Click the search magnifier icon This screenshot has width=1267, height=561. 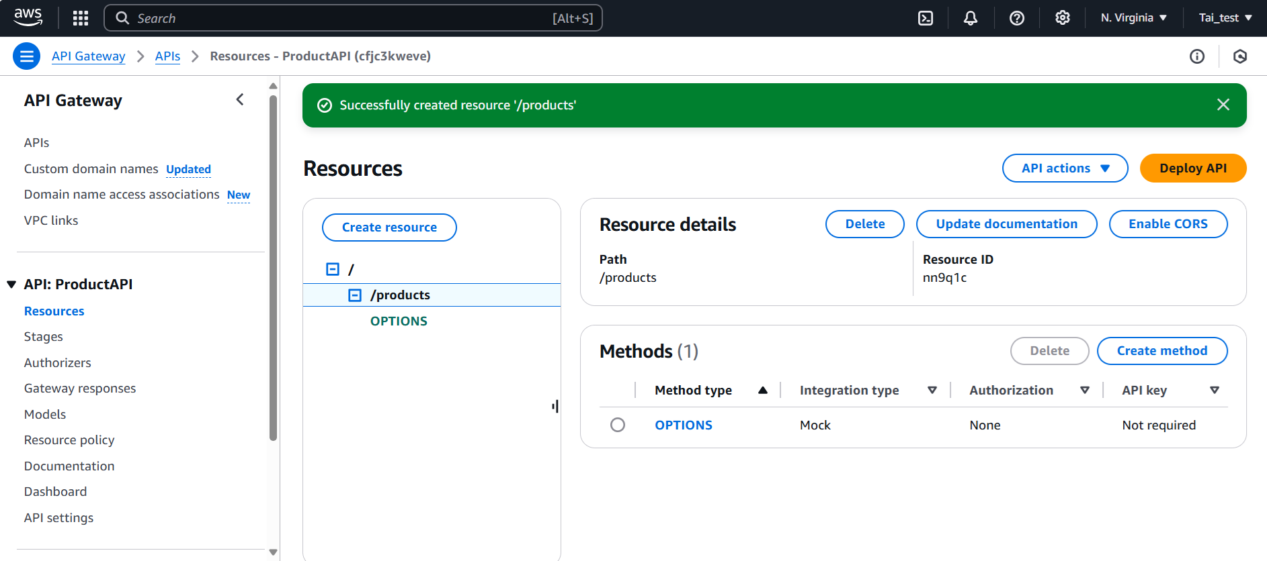click(122, 18)
